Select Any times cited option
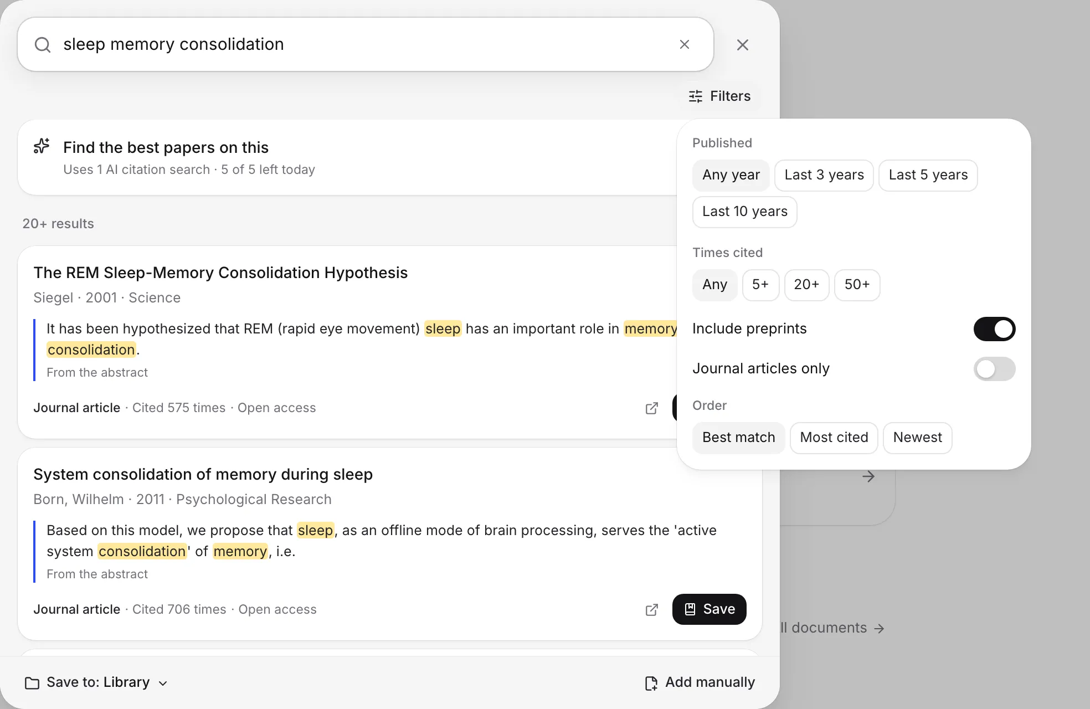The width and height of the screenshot is (1090, 709). pos(715,285)
